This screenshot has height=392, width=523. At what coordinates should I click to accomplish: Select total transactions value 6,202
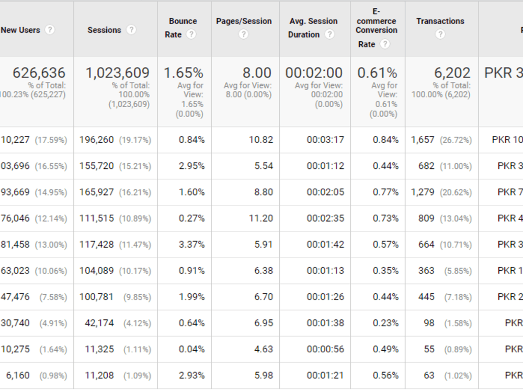click(x=452, y=73)
